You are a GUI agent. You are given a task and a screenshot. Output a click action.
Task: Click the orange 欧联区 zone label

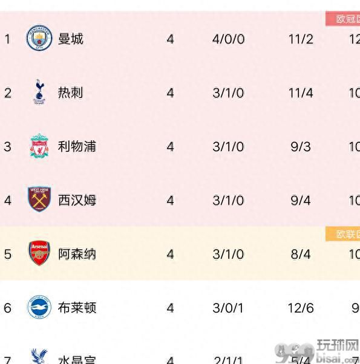pyautogui.click(x=343, y=234)
